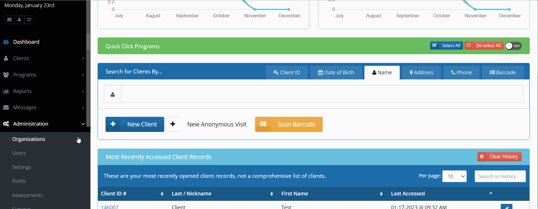Click the New Client button
538x209 pixels.
point(135,124)
